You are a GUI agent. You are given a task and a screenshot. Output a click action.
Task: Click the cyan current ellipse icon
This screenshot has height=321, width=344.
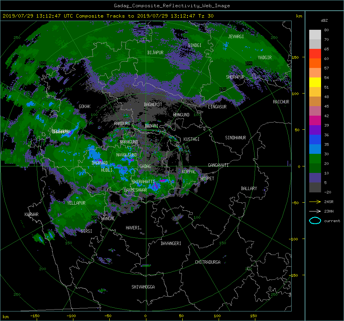click(x=315, y=221)
